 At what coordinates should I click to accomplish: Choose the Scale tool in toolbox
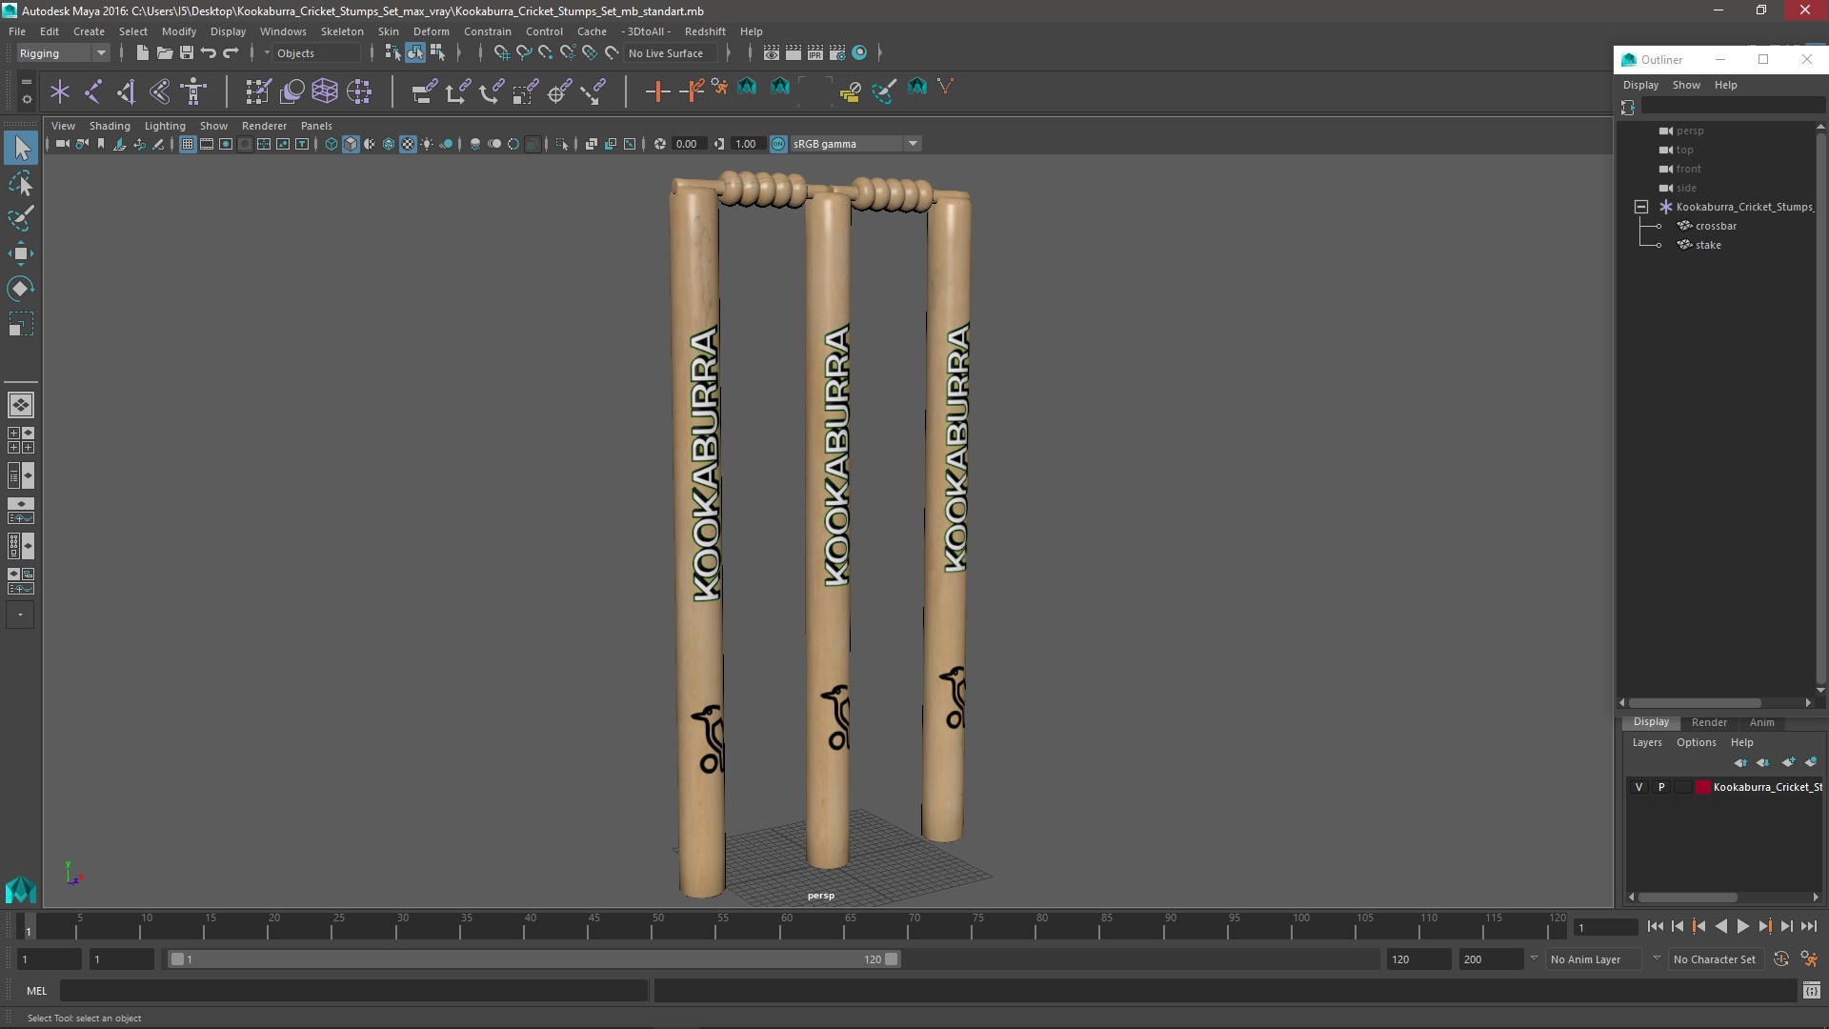pos(21,325)
